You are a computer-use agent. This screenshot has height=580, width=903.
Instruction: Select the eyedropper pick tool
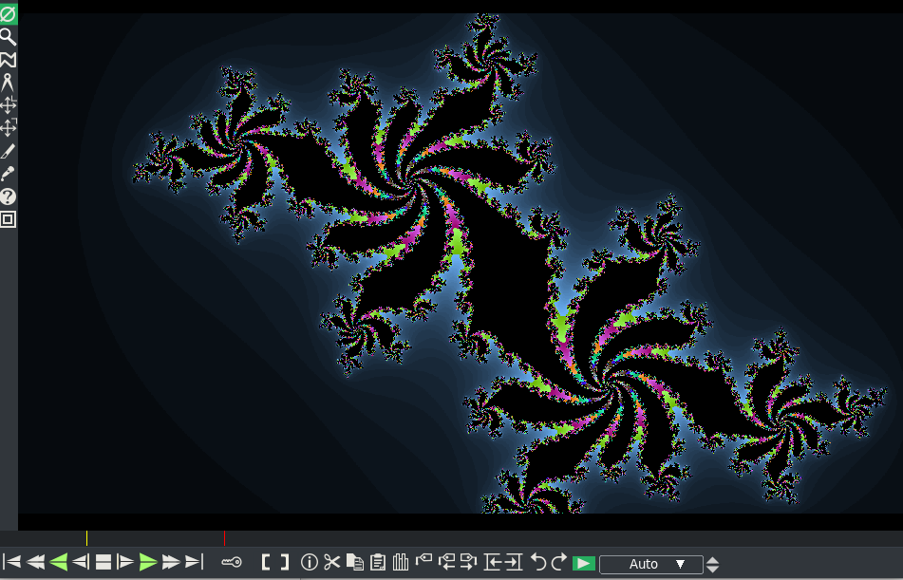point(8,173)
